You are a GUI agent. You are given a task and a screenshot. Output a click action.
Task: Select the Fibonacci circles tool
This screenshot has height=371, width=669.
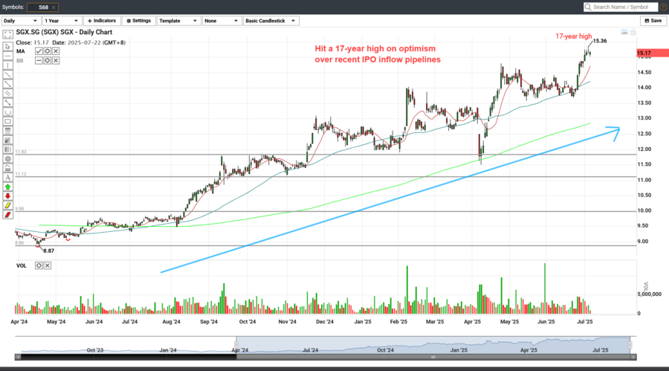click(x=7, y=159)
